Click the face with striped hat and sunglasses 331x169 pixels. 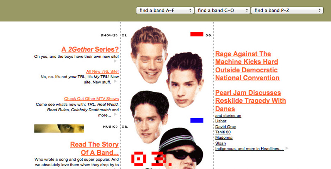pos(181,148)
